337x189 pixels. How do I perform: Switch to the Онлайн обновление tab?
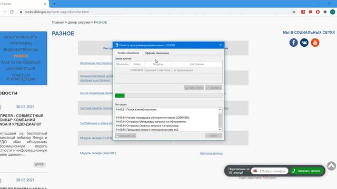128,53
